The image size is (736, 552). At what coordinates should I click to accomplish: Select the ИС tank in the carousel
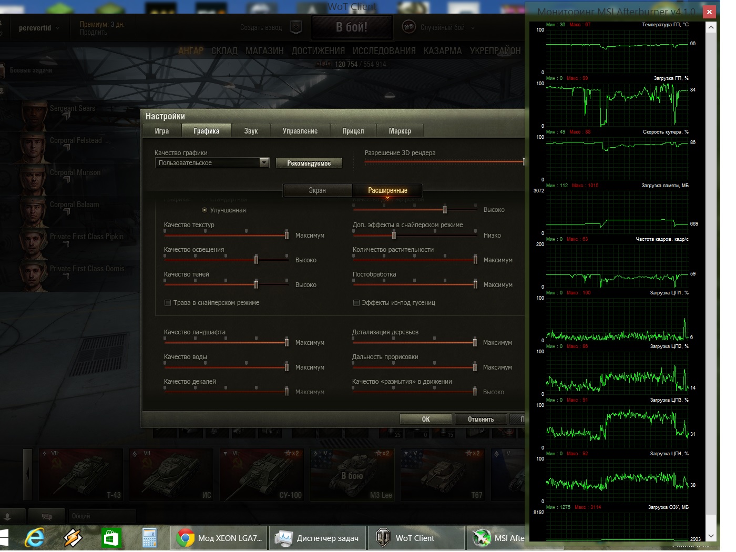coord(171,474)
